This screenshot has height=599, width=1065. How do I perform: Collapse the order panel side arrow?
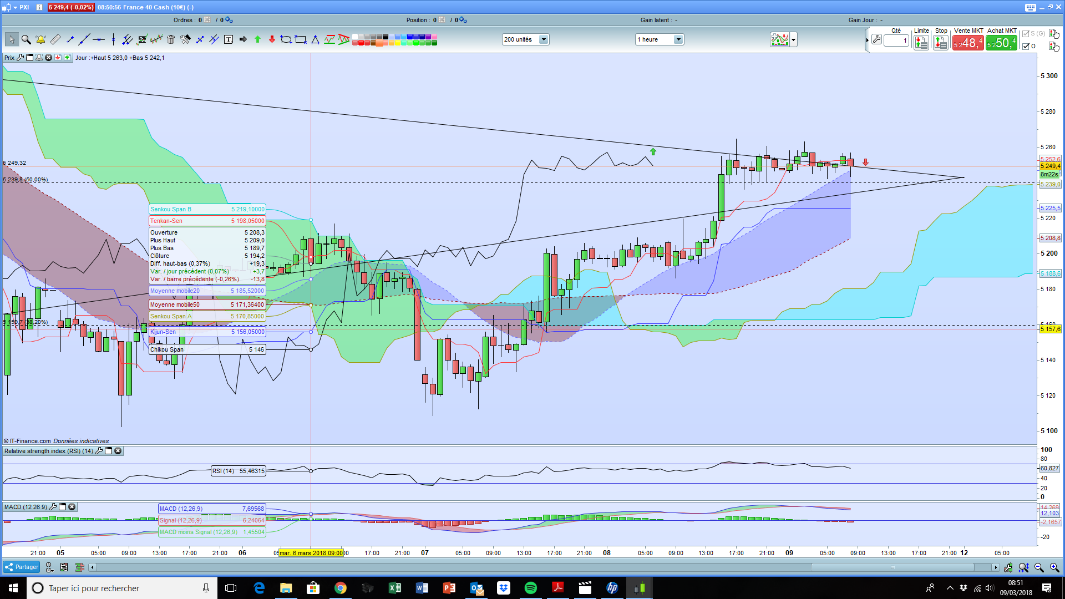(867, 40)
